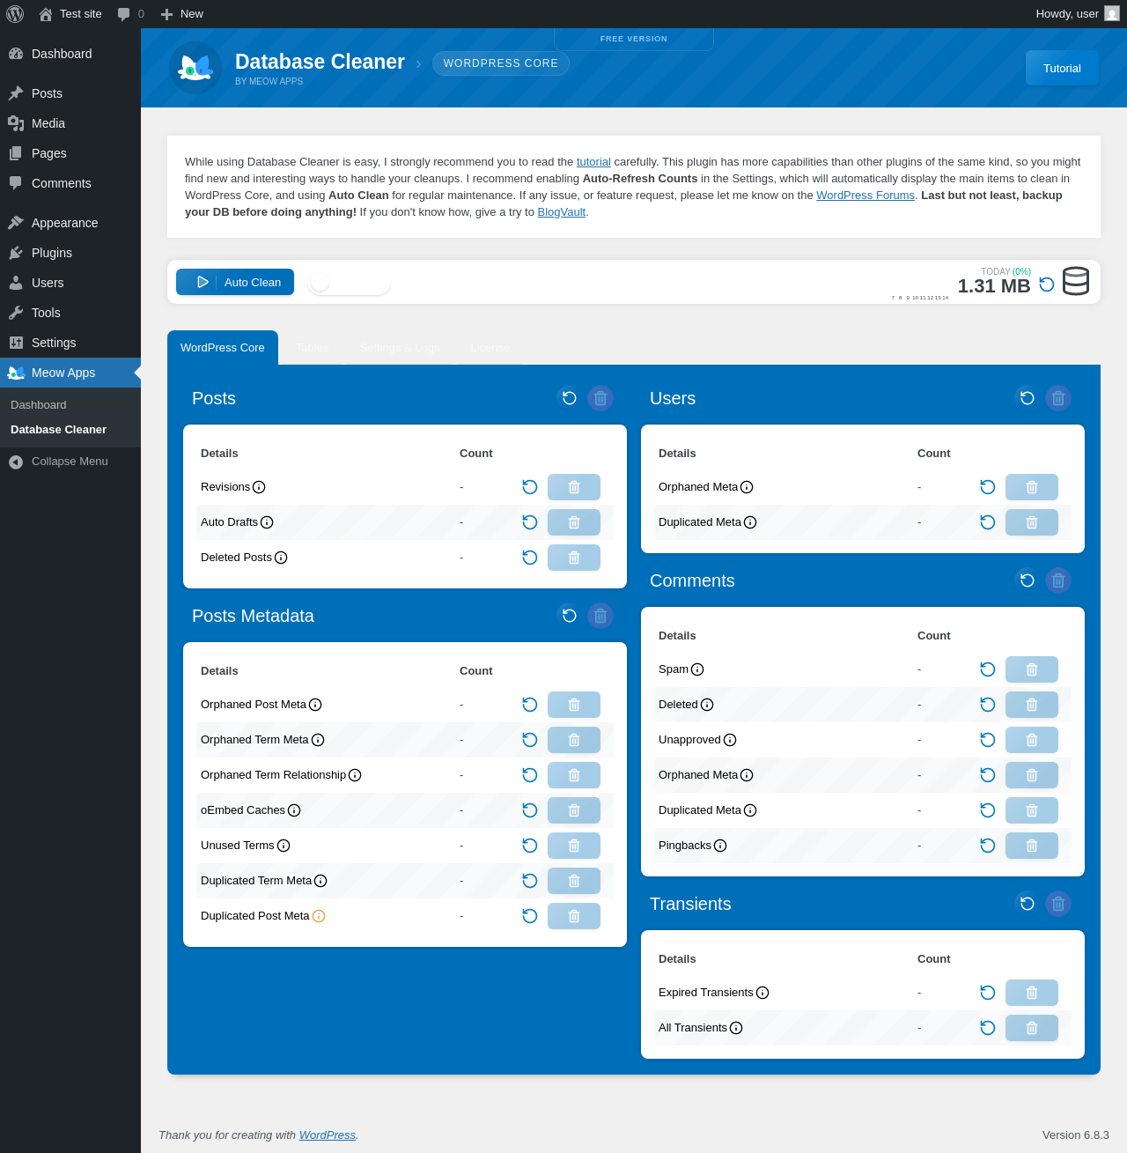Refresh the database size next to 1.31 MB
The width and height of the screenshot is (1127, 1153).
pyautogui.click(x=1047, y=285)
